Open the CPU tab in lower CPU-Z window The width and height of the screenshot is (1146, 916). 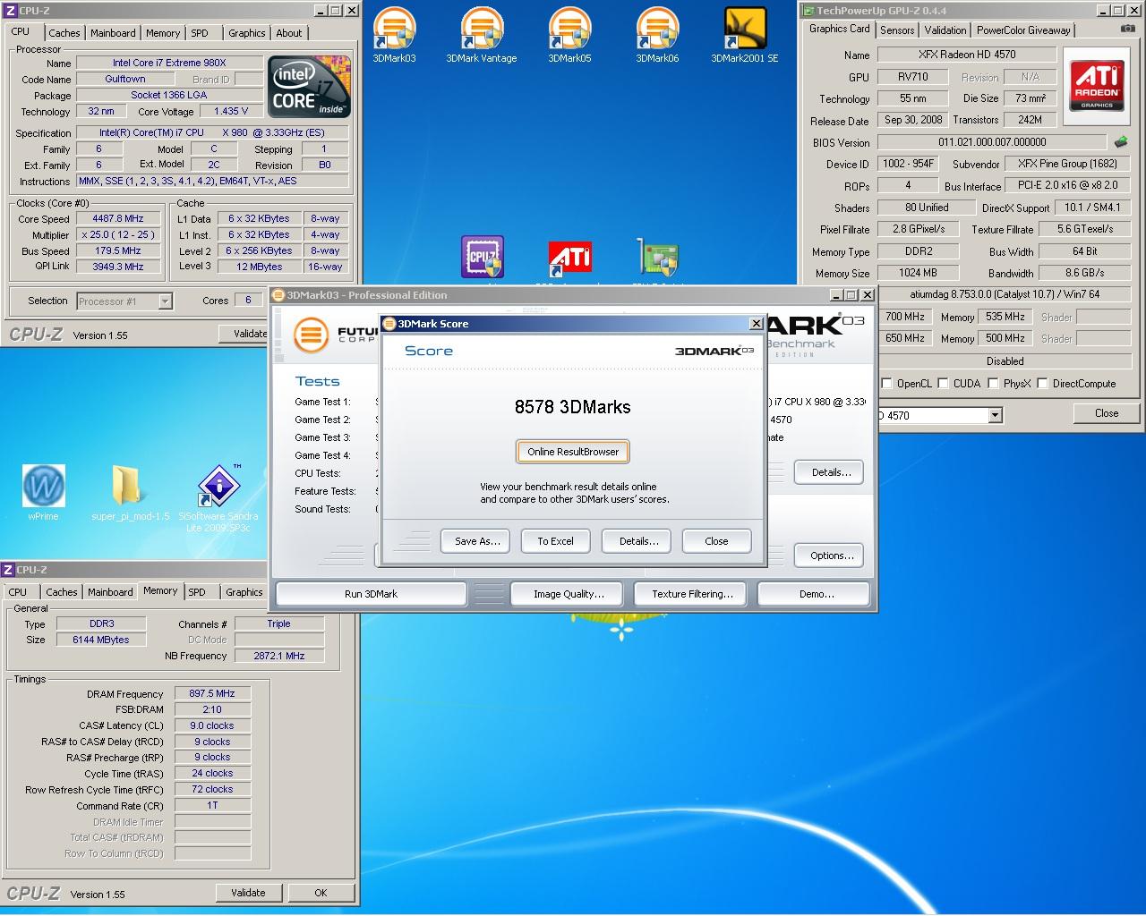[18, 592]
